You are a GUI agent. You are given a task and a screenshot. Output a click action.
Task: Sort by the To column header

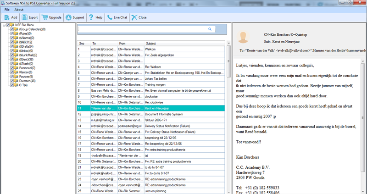point(104,44)
